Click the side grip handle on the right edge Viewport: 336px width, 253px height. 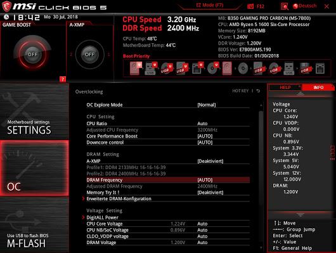click(x=332, y=153)
